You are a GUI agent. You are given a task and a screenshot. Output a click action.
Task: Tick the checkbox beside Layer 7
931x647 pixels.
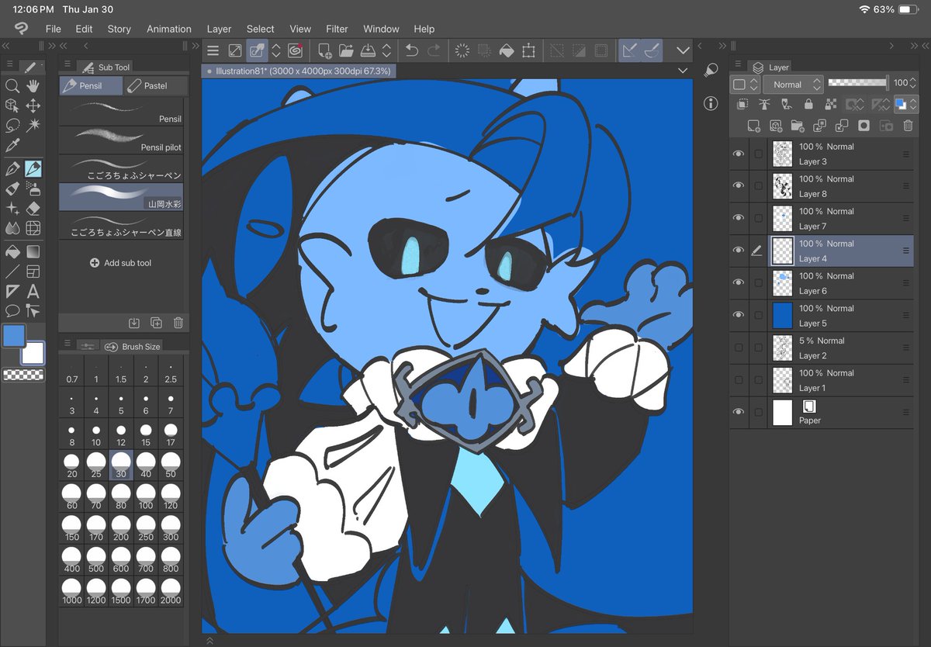(x=758, y=219)
